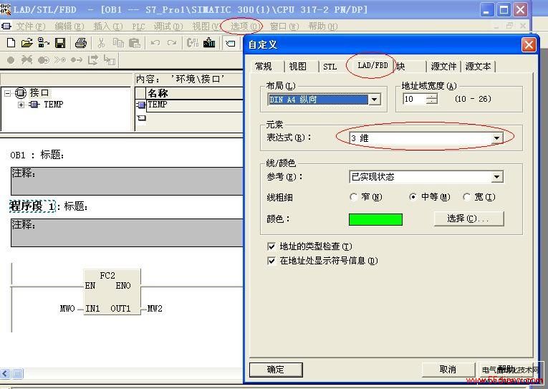Open the 文件(F) menu

click(31, 27)
